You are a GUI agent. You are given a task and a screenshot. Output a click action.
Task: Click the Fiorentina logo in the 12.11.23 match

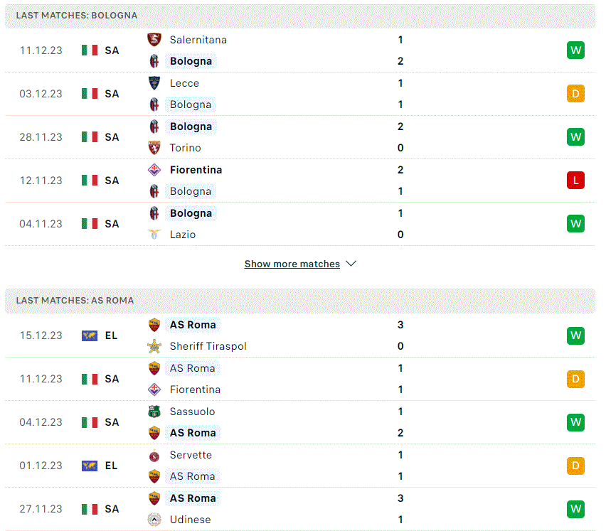(x=154, y=169)
